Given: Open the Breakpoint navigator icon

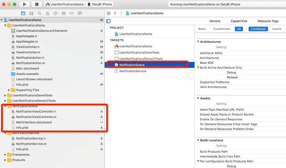Looking at the screenshot, I should [x=72, y=13].
